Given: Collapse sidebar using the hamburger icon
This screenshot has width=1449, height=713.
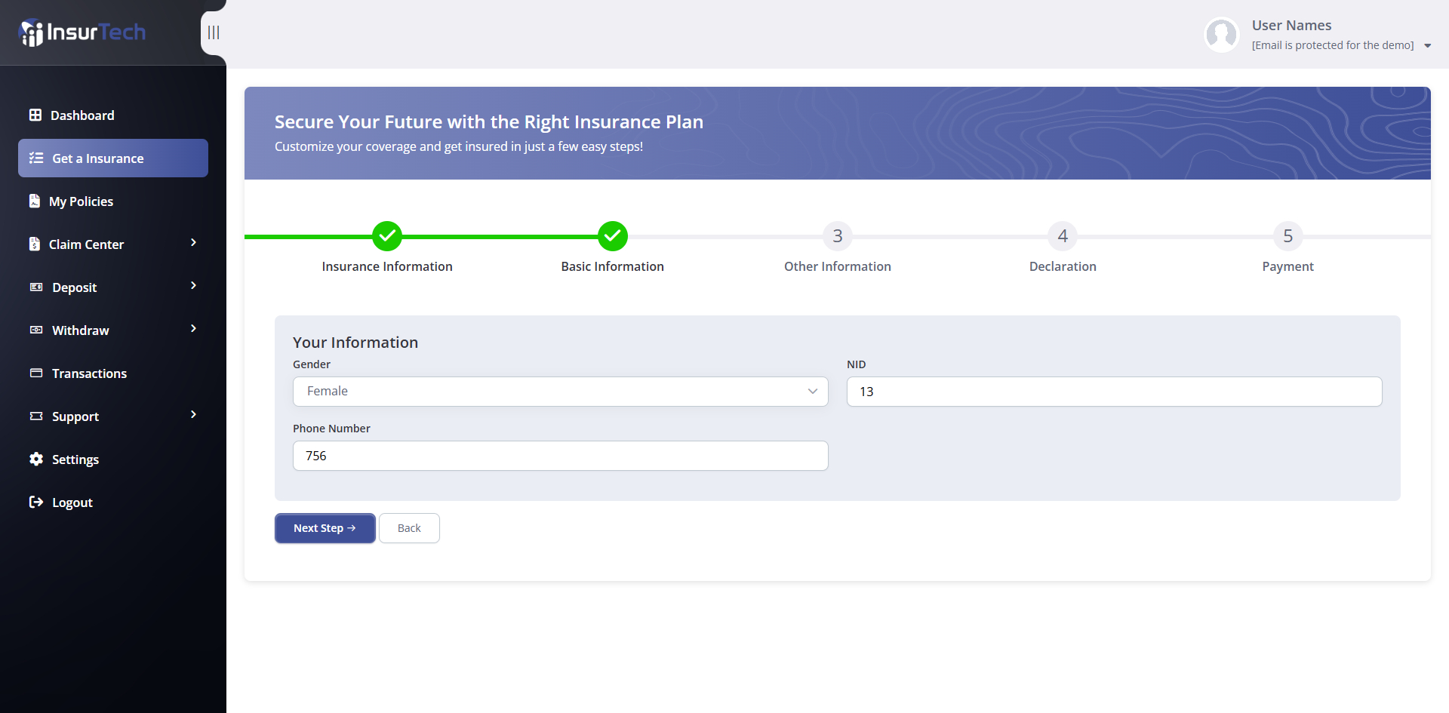Looking at the screenshot, I should (x=214, y=32).
